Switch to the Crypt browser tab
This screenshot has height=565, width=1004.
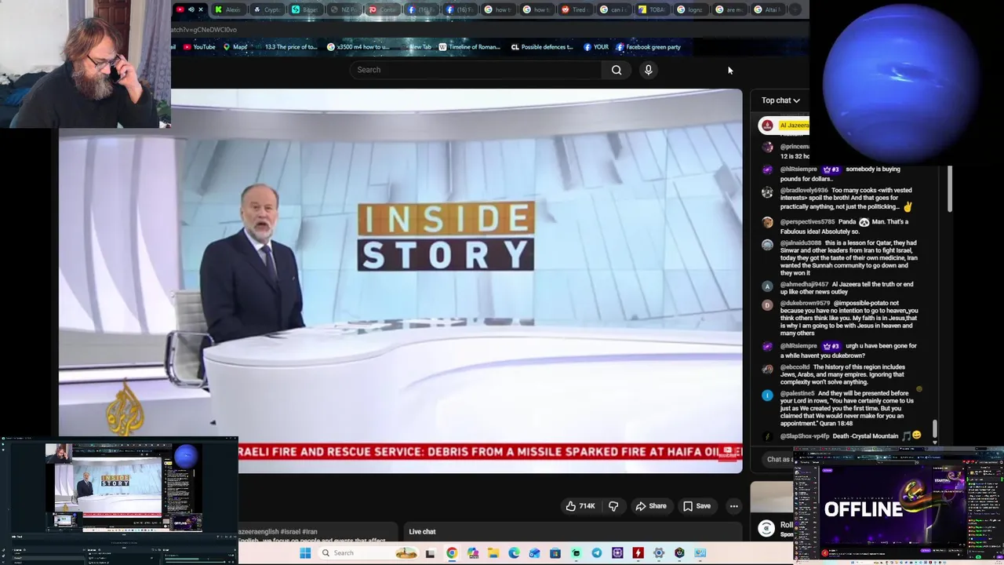[x=267, y=9]
